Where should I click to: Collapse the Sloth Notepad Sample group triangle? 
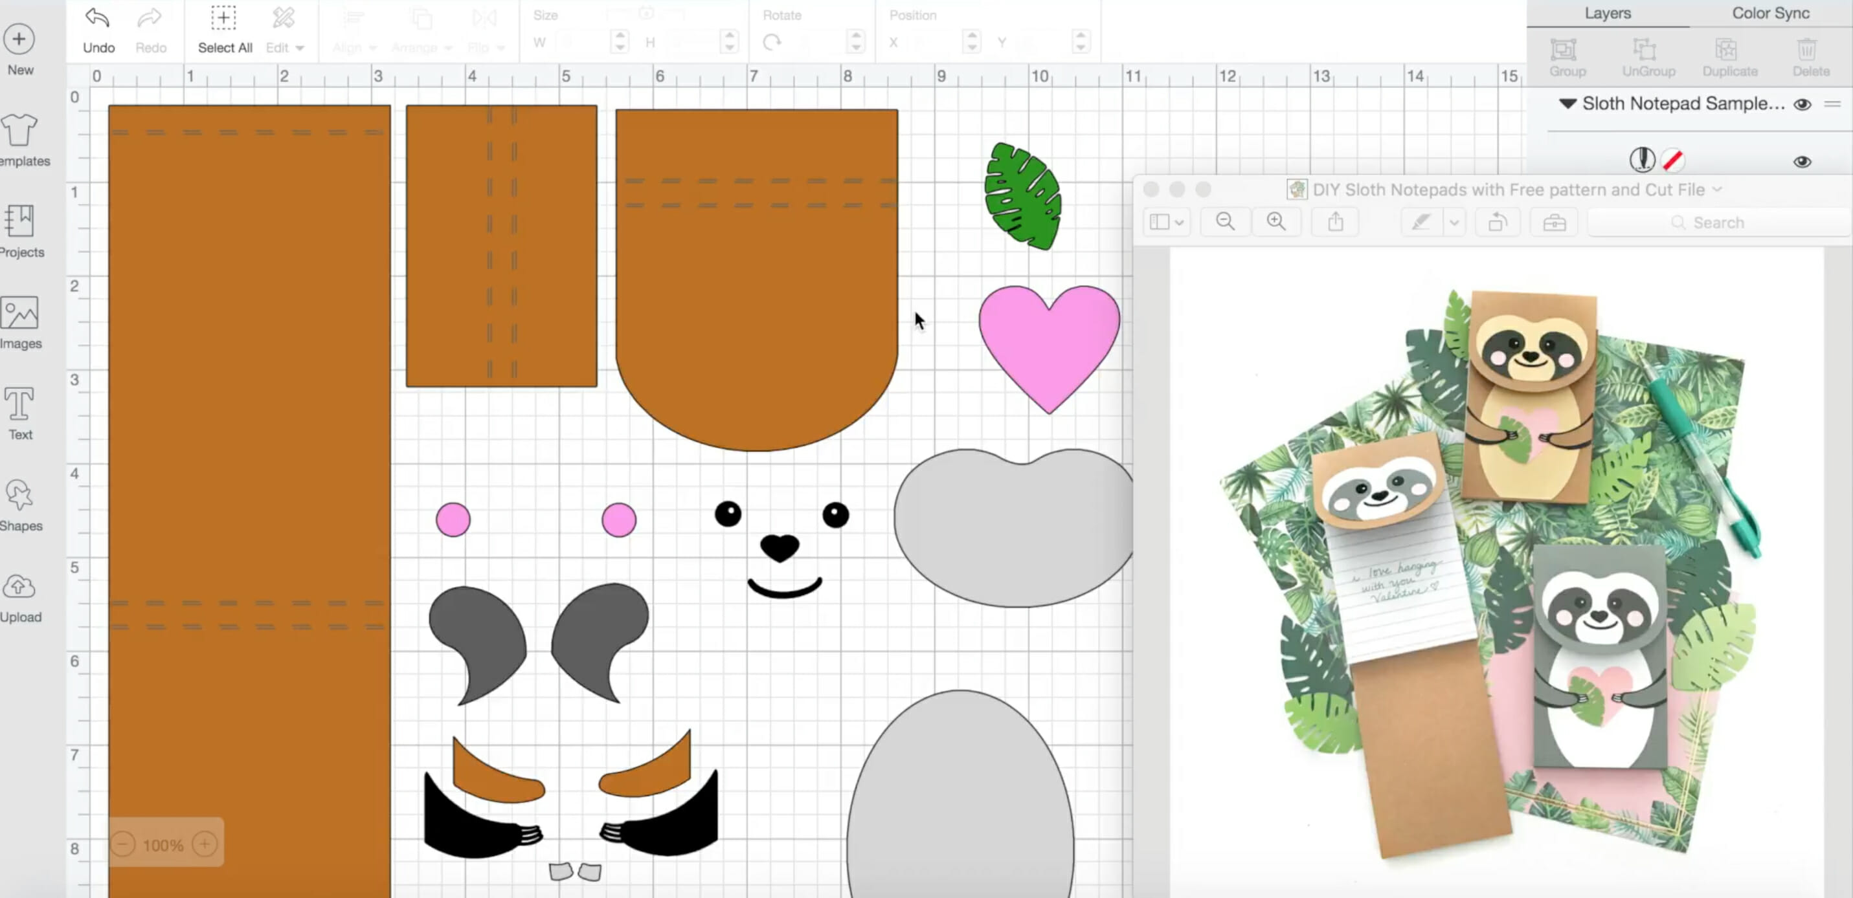(x=1567, y=104)
